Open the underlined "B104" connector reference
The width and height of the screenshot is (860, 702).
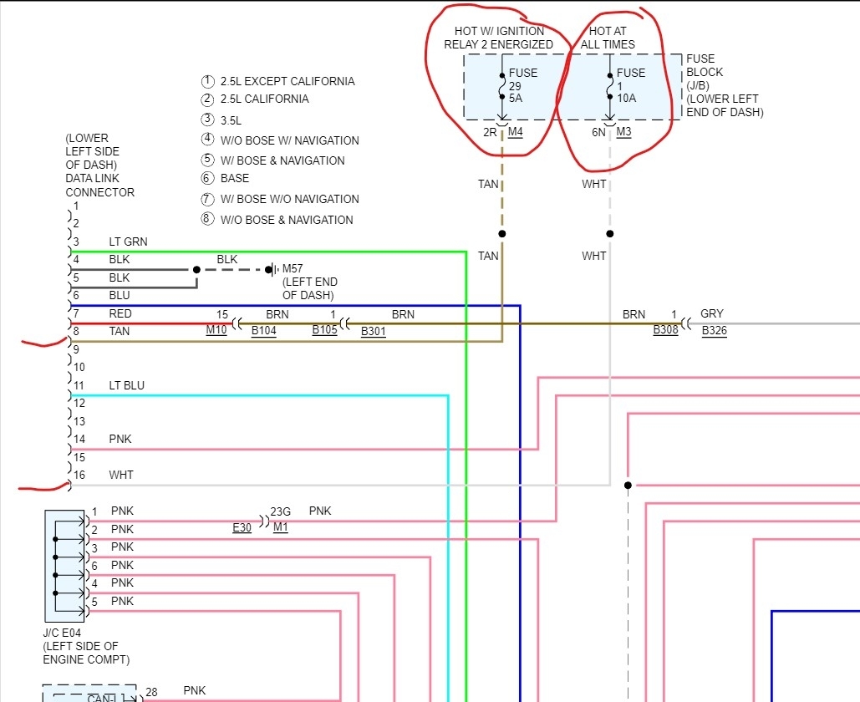264,331
